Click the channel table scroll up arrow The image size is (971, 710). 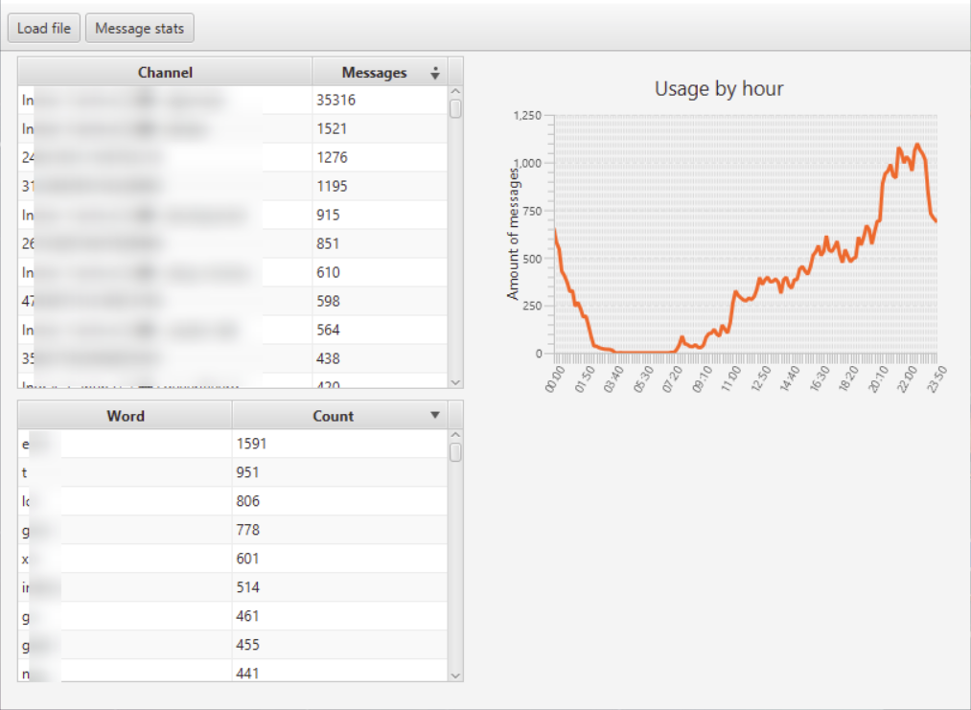coord(455,91)
